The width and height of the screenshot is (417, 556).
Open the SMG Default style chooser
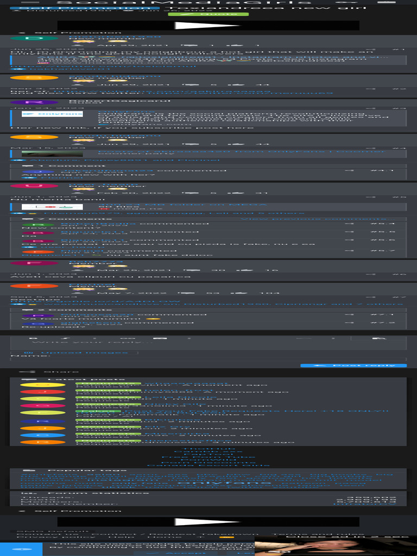pos(53,531)
